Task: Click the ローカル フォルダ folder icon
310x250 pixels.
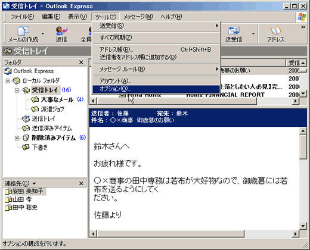Action: coord(17,81)
